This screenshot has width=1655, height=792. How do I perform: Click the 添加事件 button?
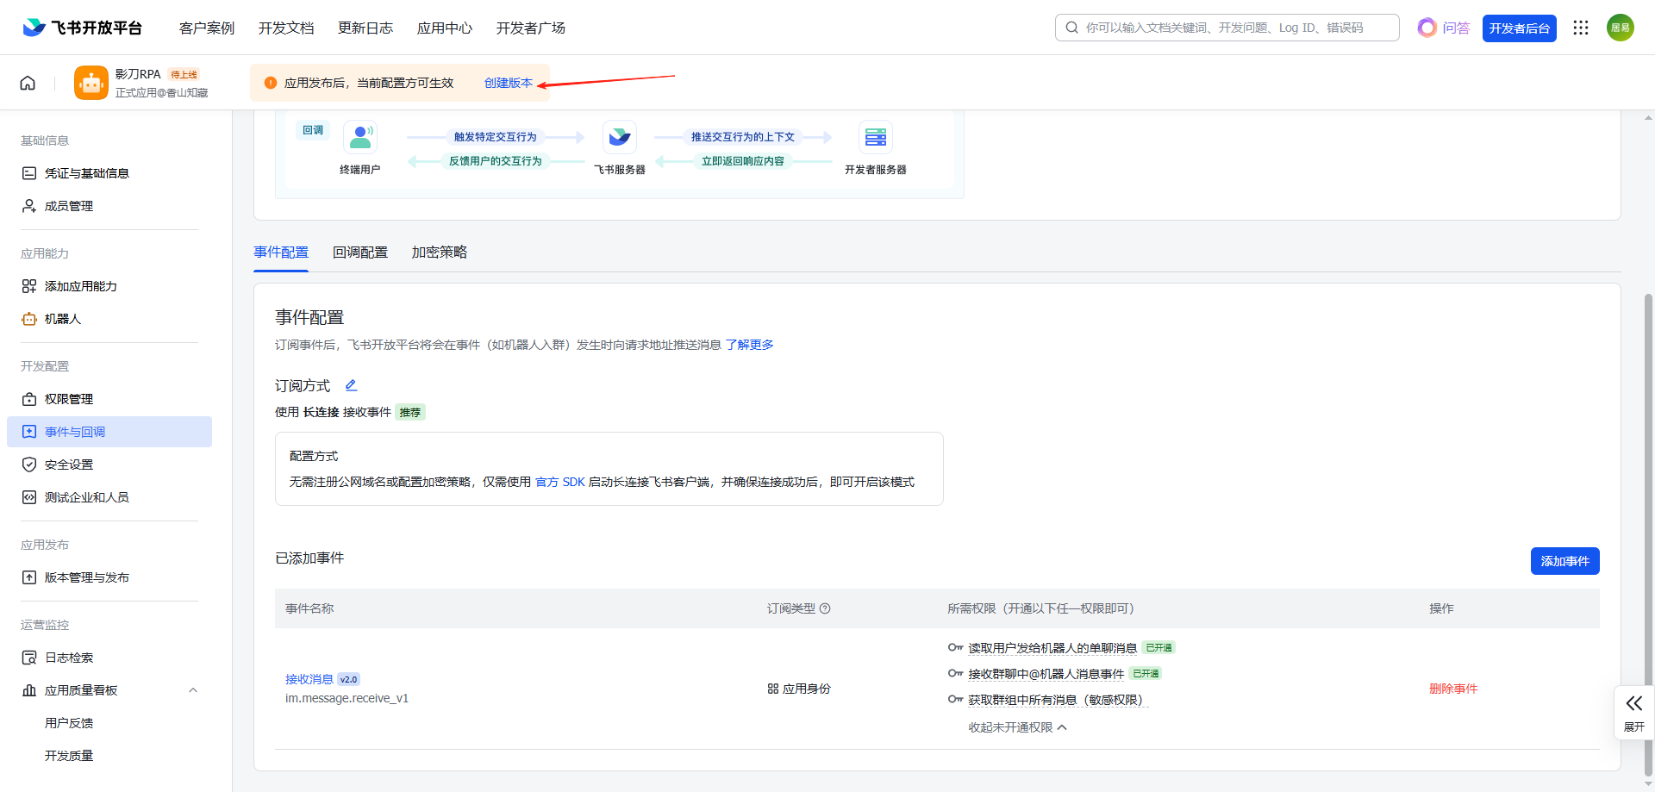click(1564, 561)
